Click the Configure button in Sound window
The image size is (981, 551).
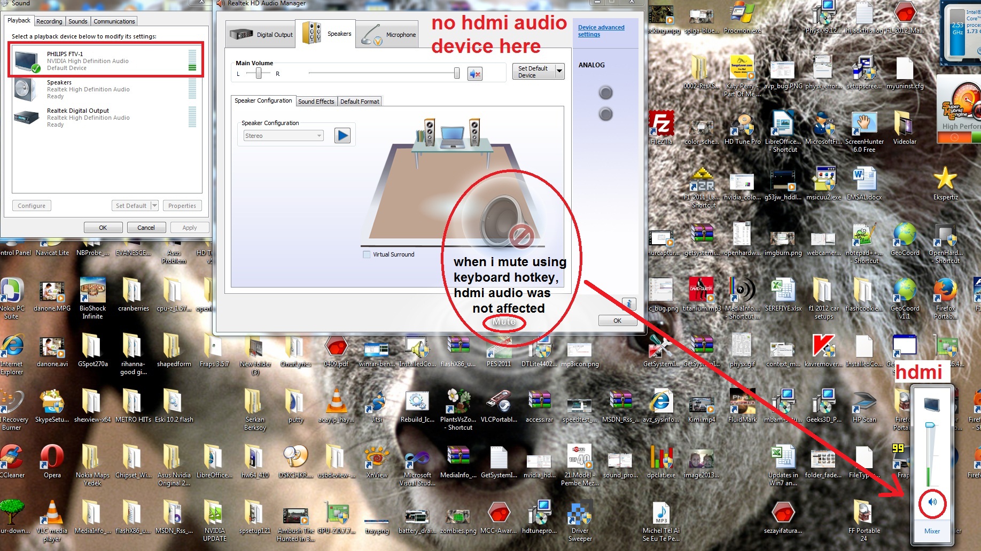point(32,206)
